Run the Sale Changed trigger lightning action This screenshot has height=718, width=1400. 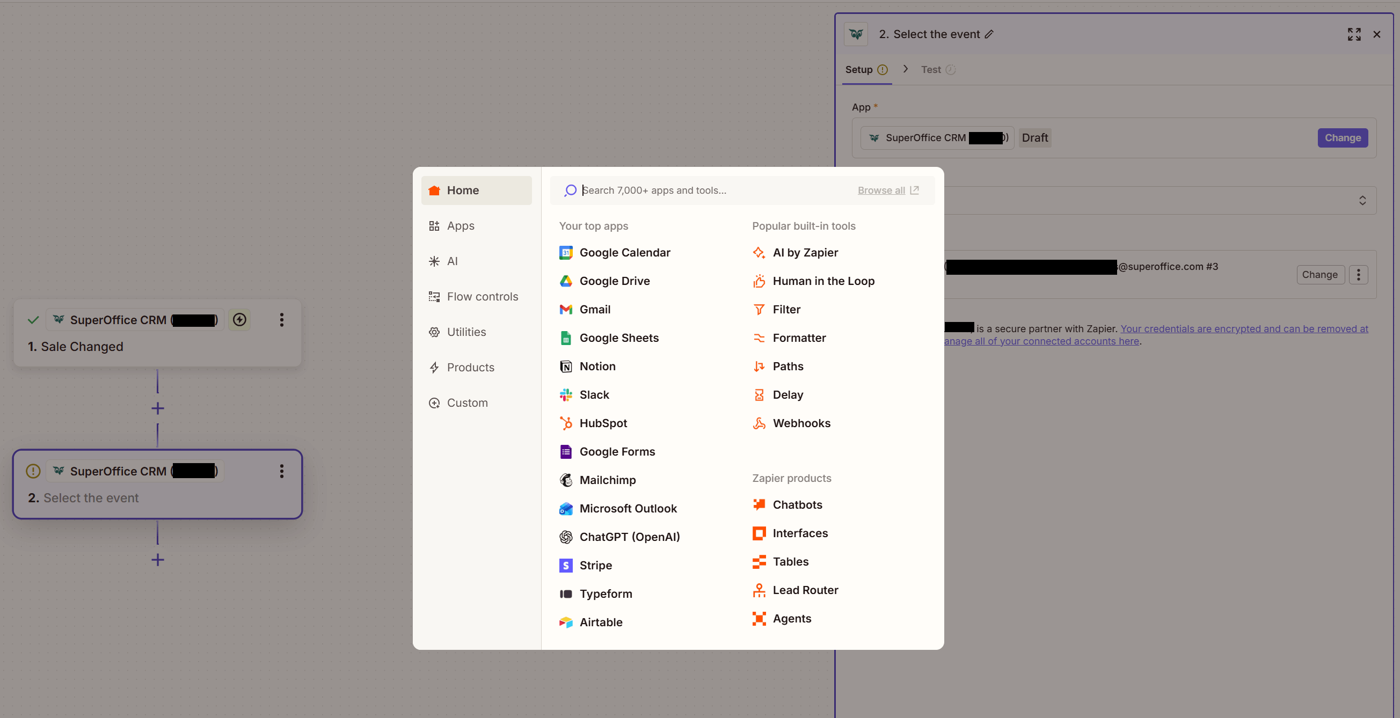239,320
